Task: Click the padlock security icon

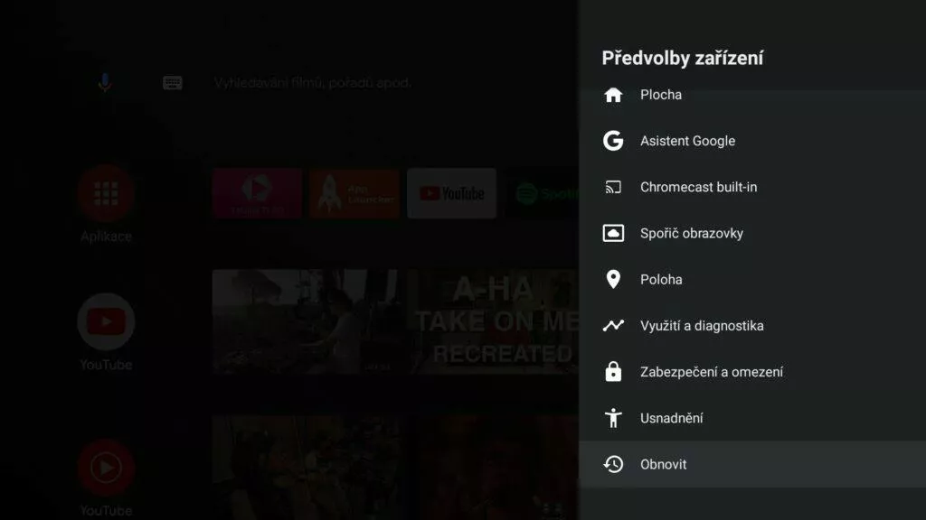Action: [x=613, y=372]
